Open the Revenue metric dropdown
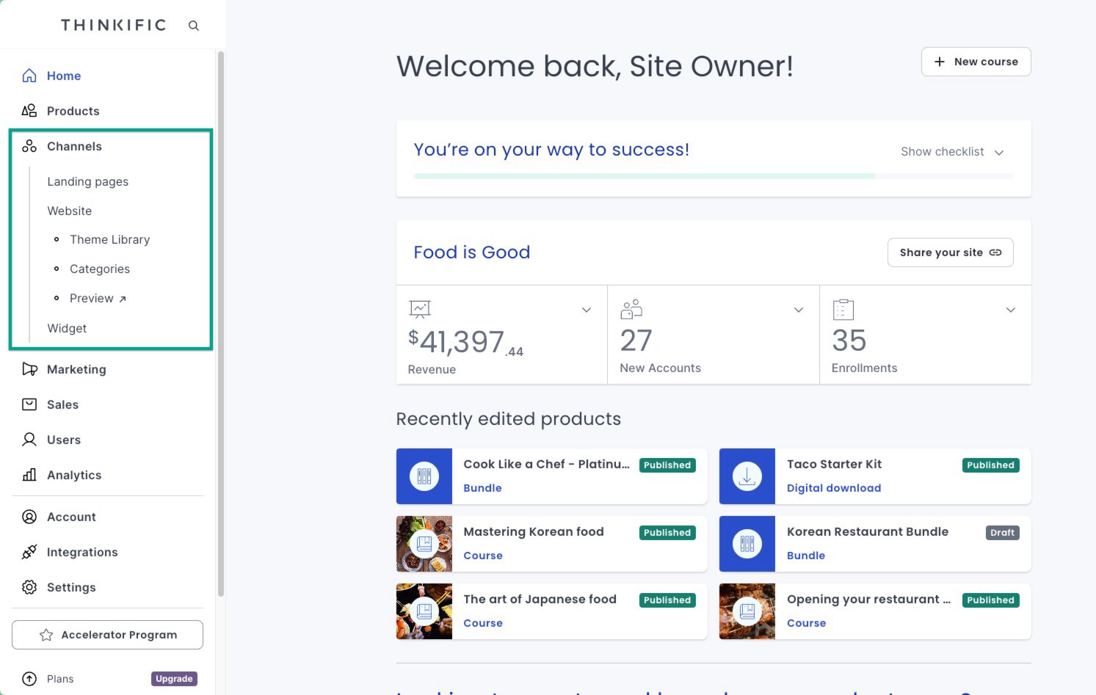 click(x=586, y=310)
